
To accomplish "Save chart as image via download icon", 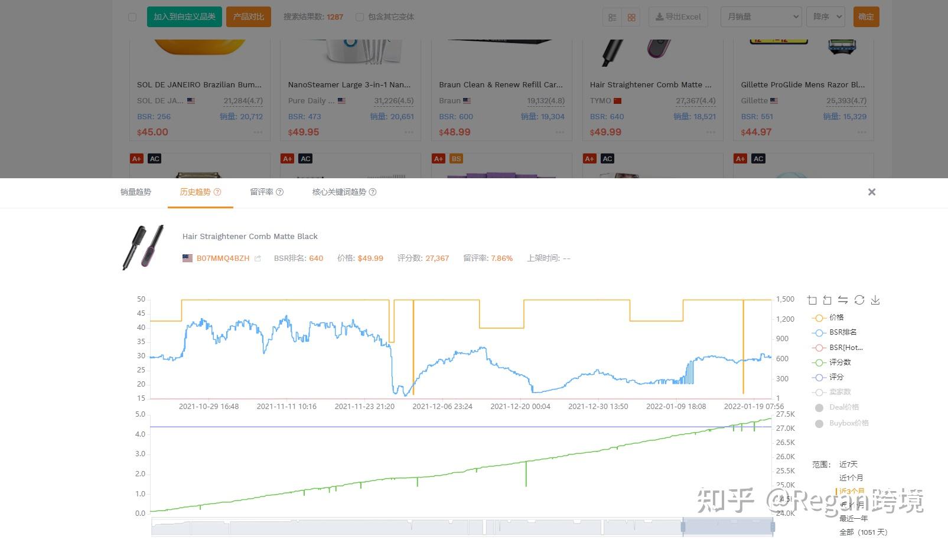I will [x=875, y=300].
